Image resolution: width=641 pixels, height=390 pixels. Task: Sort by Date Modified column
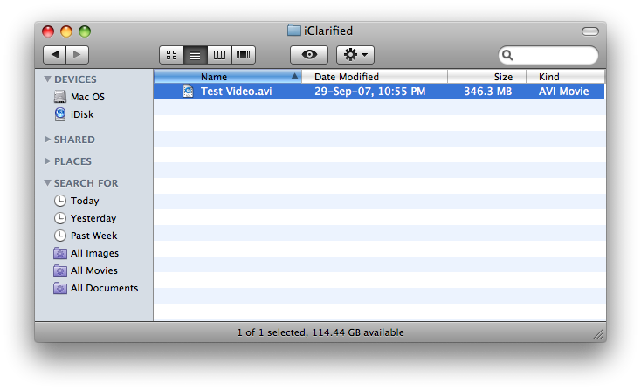(x=374, y=77)
